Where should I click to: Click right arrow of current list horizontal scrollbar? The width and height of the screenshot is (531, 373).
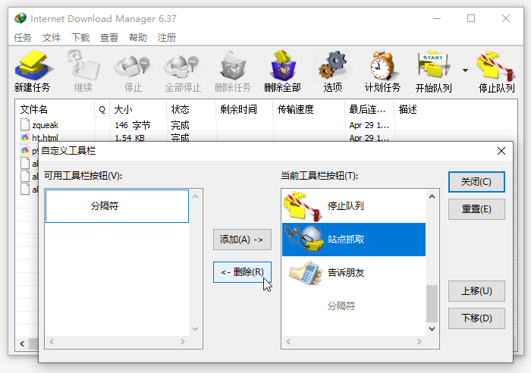419,341
